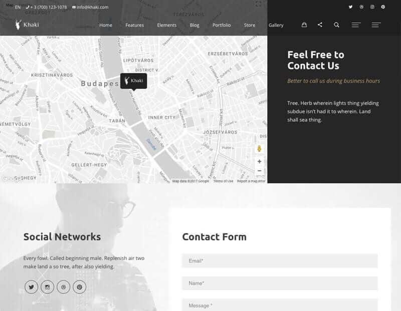Click circled Instagram icon under Social Networks
Screen dimensions: 401x311
point(47,287)
